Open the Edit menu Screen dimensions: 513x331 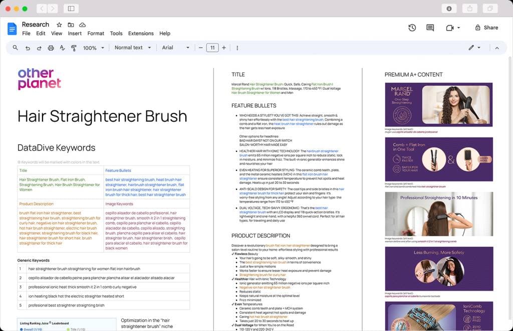point(41,33)
